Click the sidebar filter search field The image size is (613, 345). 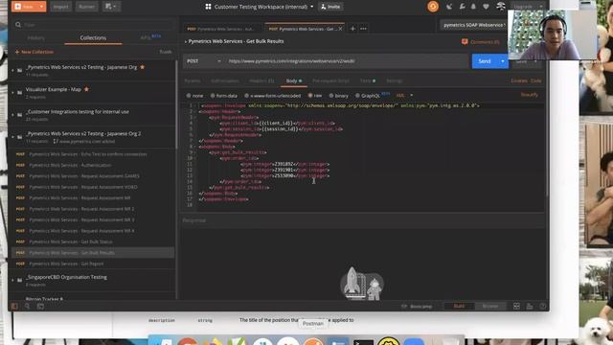96,25
